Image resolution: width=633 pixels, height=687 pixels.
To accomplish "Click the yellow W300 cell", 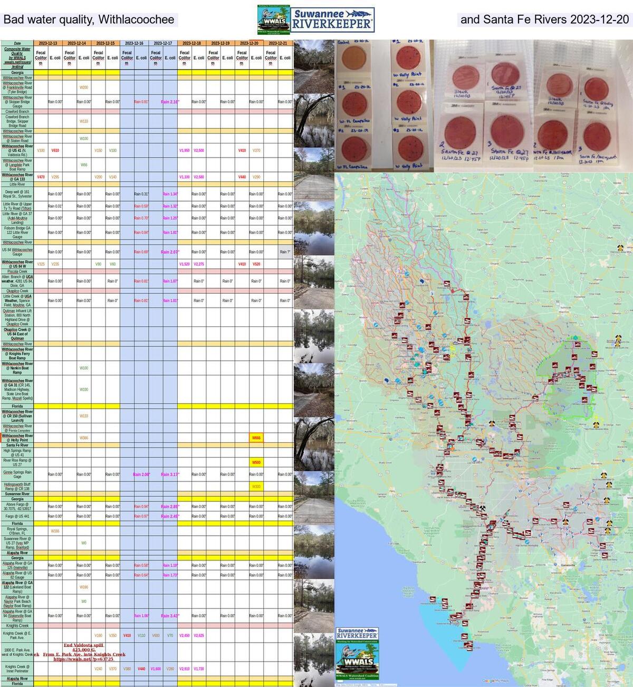I will (256, 487).
